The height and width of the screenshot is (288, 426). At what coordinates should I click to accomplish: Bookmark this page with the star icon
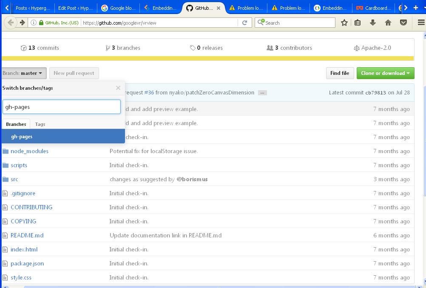(x=344, y=23)
